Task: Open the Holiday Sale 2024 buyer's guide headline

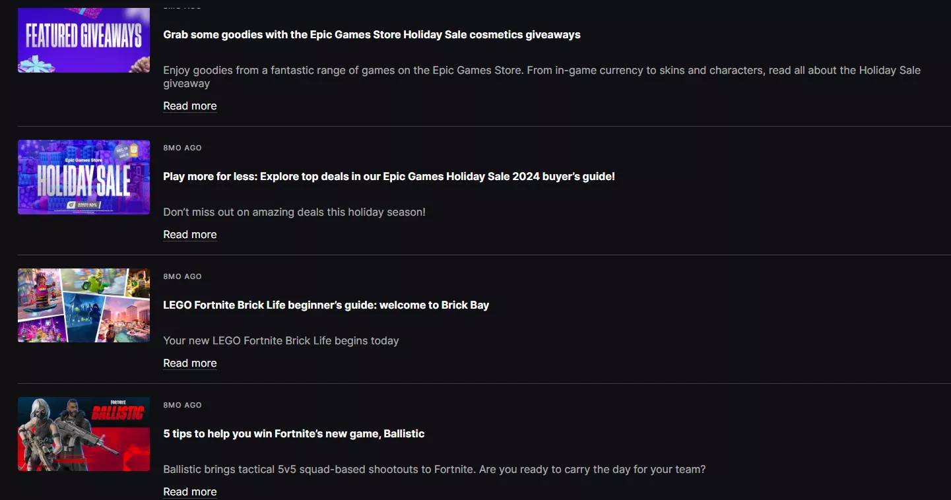Action: tap(389, 177)
